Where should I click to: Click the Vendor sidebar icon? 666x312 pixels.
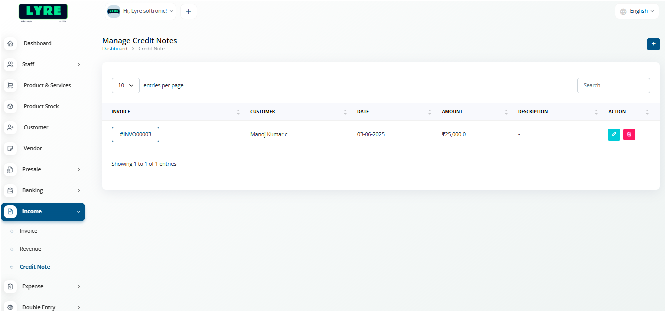[x=10, y=148]
